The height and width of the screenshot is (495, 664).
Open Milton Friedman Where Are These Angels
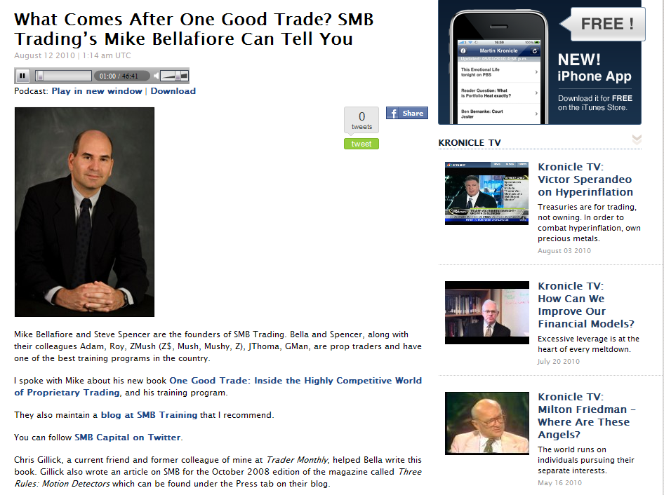coord(587,416)
